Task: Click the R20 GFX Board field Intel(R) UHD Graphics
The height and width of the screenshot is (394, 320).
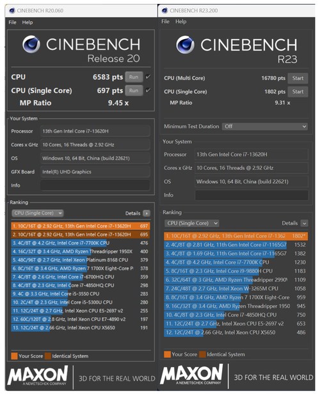Action: tap(95, 172)
